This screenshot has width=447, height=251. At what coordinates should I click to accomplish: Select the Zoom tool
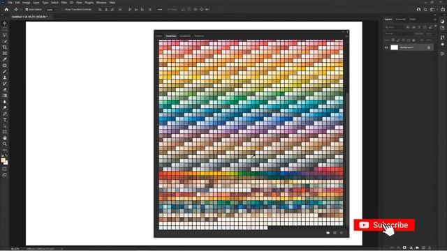click(x=5, y=144)
